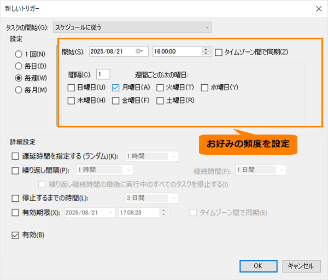The height and width of the screenshot is (280, 328).
Task: Click the start date field 2025/08/21
Action: (119, 51)
